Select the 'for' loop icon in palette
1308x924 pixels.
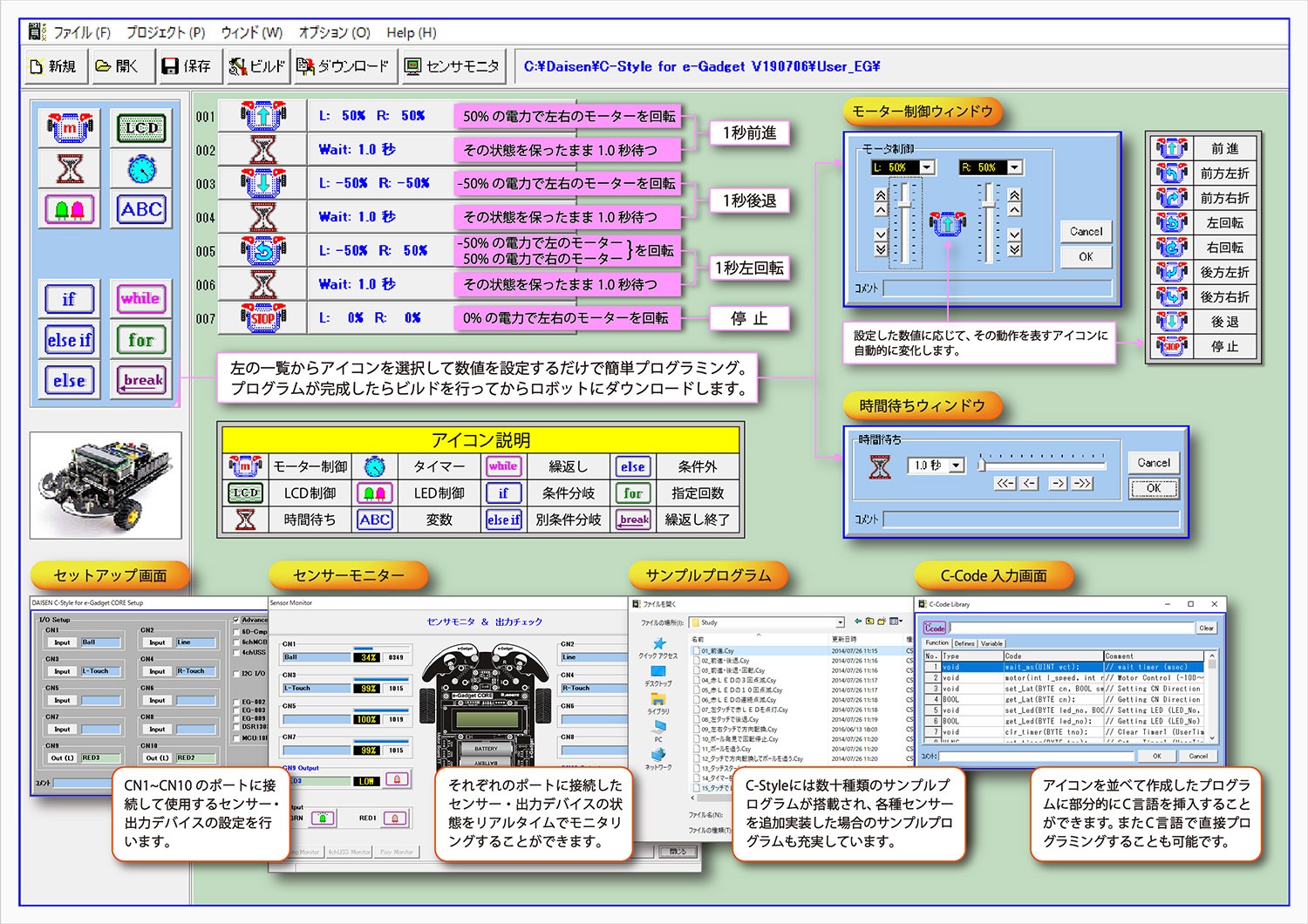pos(140,340)
